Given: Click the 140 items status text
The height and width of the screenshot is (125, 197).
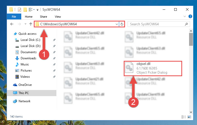Looking at the screenshot, I should (x=16, y=117).
